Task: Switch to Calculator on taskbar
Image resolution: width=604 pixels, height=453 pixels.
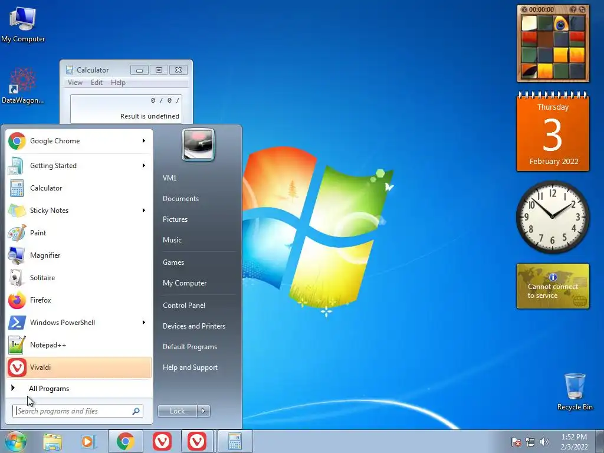Action: 235,441
